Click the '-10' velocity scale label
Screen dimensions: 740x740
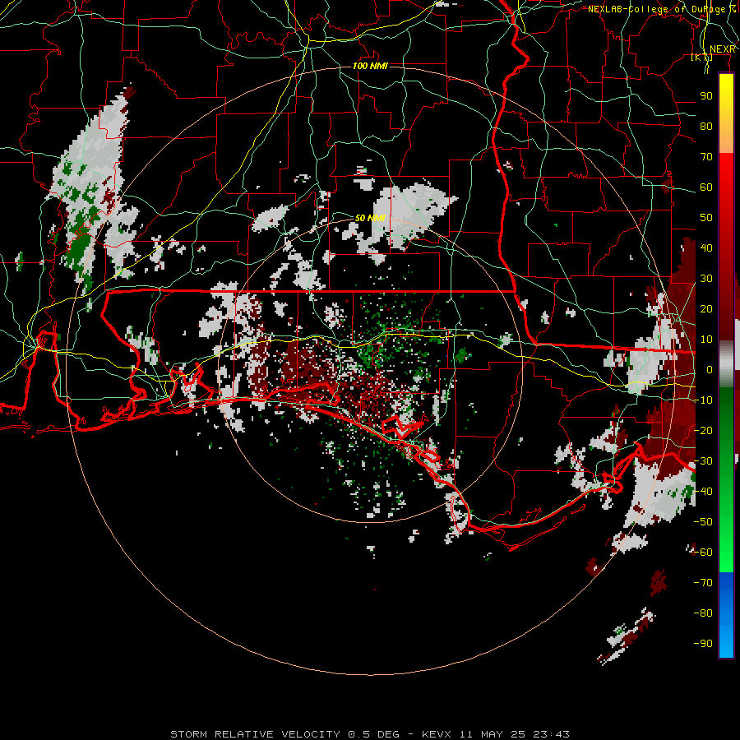click(x=703, y=400)
